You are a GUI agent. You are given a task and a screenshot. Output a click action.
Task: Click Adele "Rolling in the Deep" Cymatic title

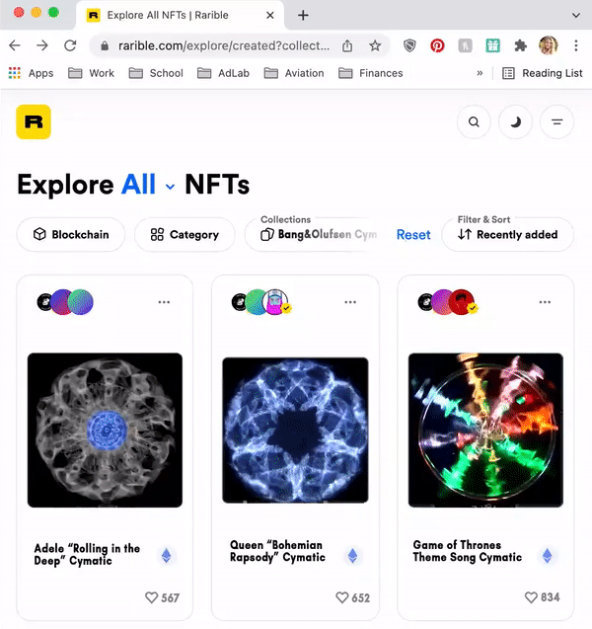[87, 554]
